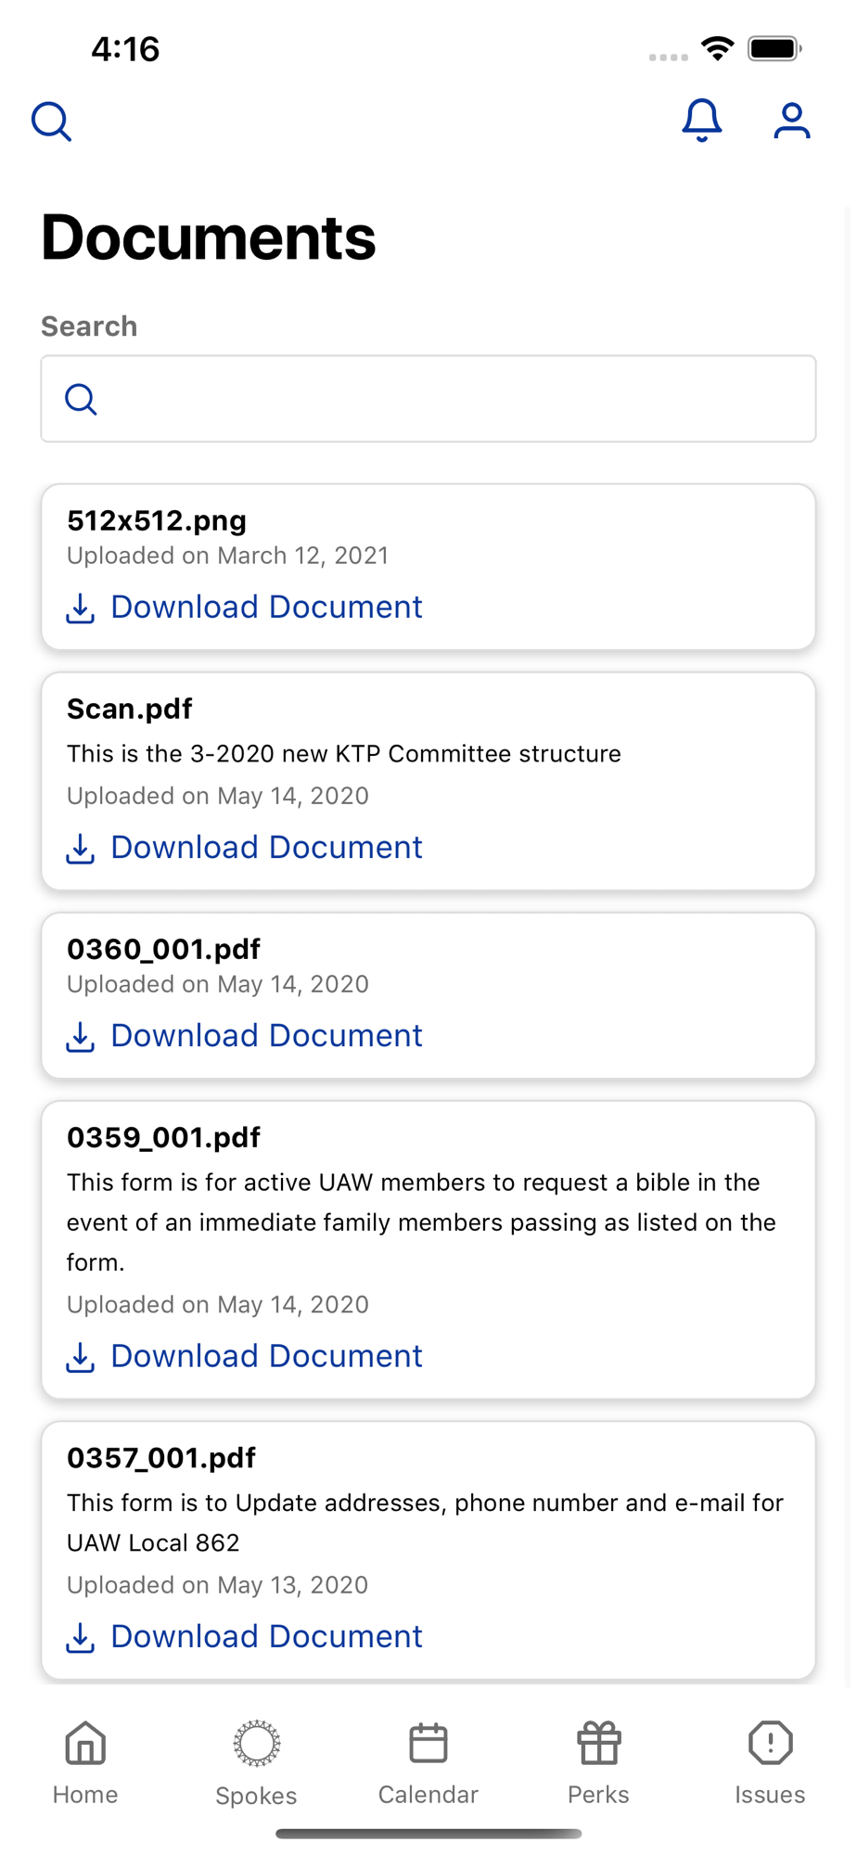Select the 0357_001.pdf file title

pos(161,1459)
